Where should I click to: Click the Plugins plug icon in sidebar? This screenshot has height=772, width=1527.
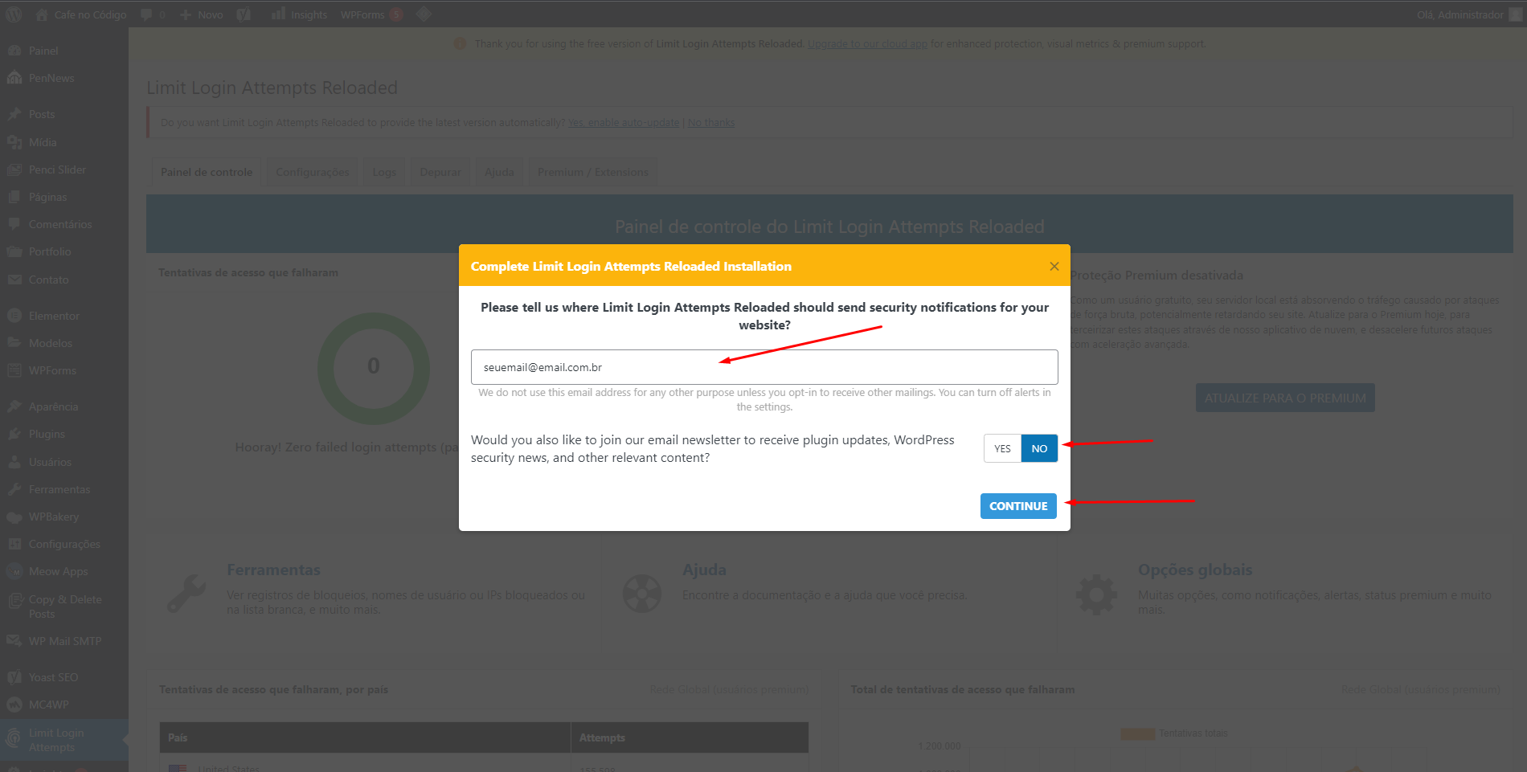pyautogui.click(x=14, y=434)
